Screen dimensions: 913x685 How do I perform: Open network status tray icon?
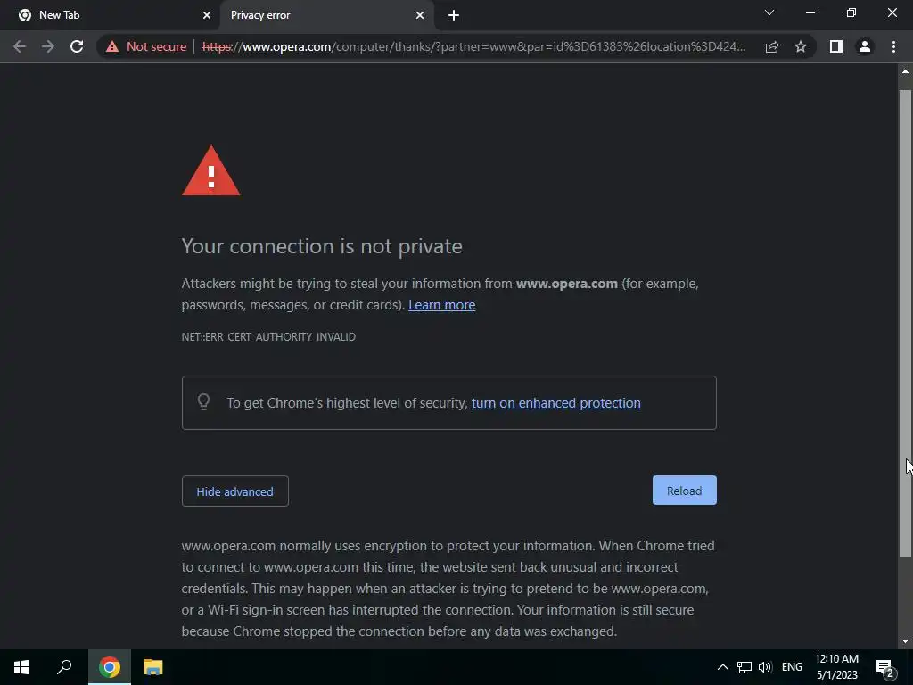pos(744,667)
